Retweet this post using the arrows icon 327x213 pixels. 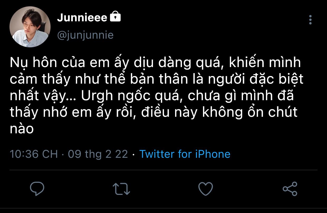coord(121,189)
